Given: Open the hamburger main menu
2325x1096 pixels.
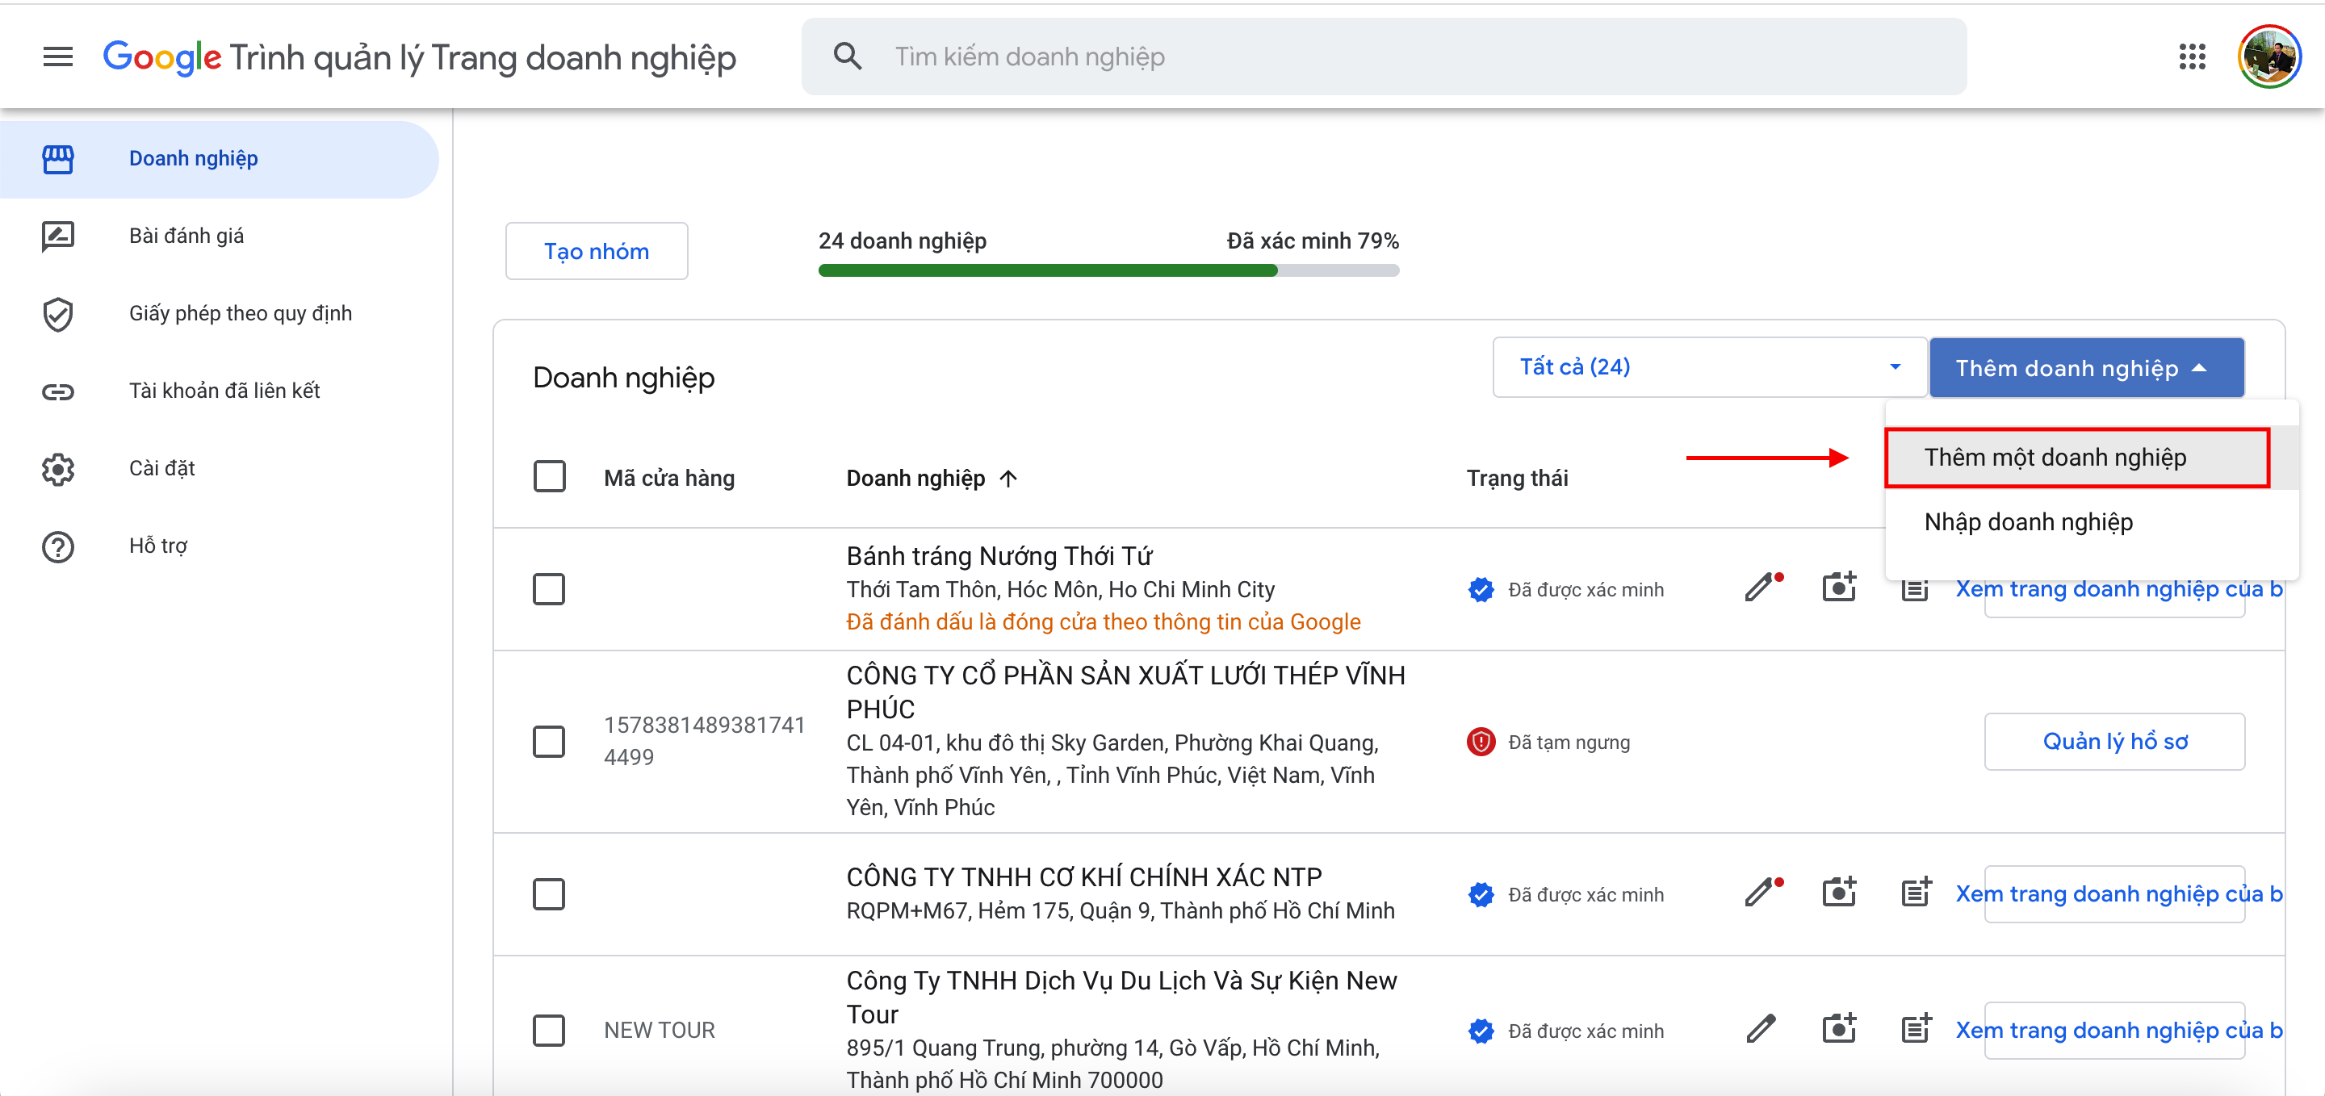Looking at the screenshot, I should tap(58, 56).
